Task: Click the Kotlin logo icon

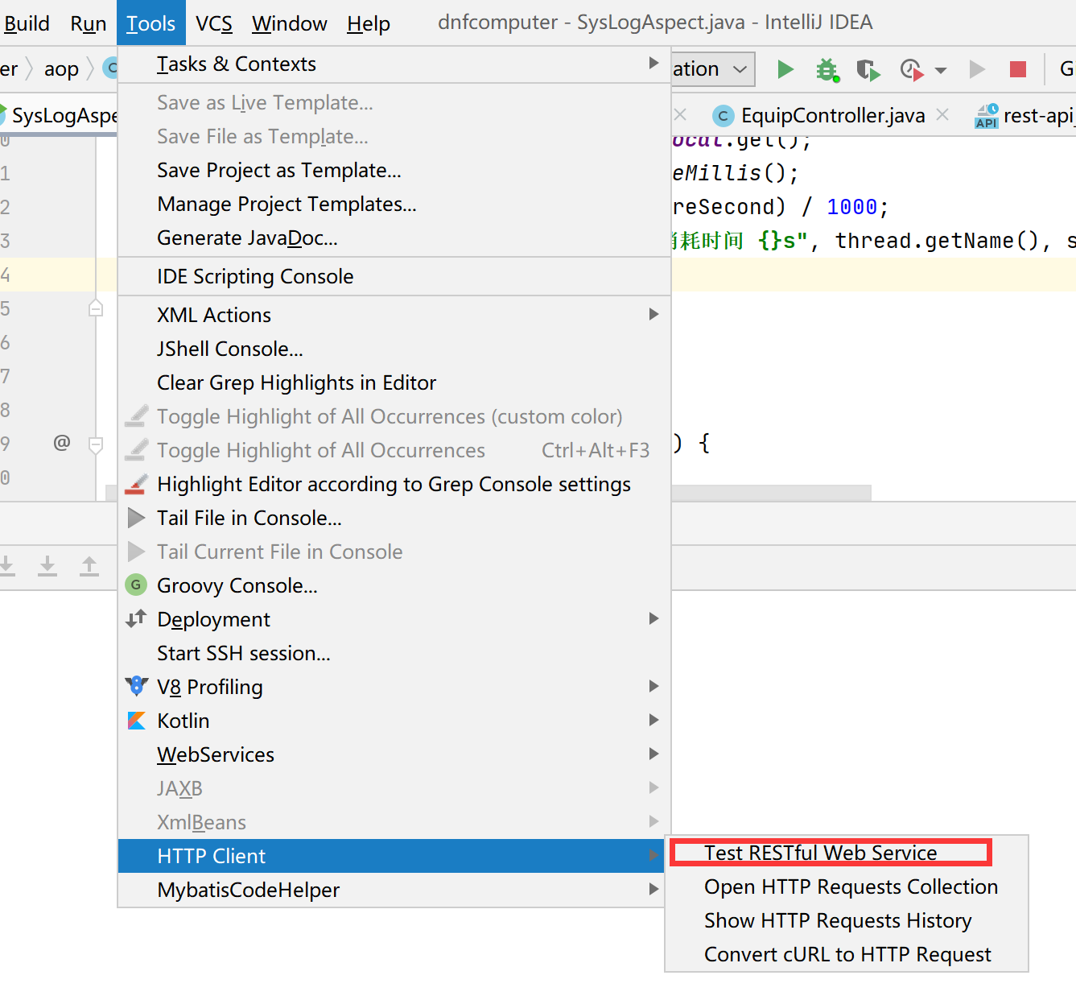Action: [x=137, y=721]
